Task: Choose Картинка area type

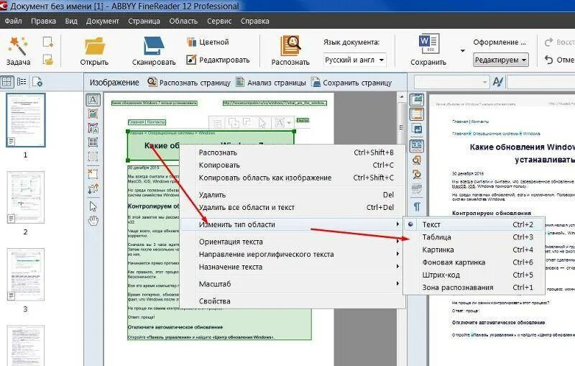Action: coord(474,250)
